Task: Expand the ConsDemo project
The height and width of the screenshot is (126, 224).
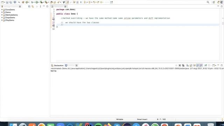Action: [x=2, y=9]
